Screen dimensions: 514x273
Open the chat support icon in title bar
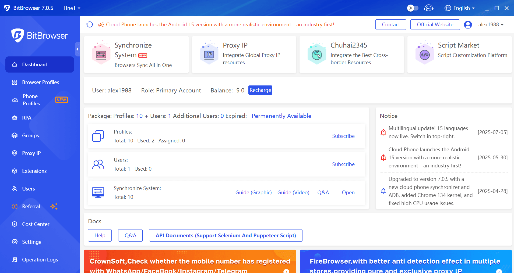click(x=428, y=8)
